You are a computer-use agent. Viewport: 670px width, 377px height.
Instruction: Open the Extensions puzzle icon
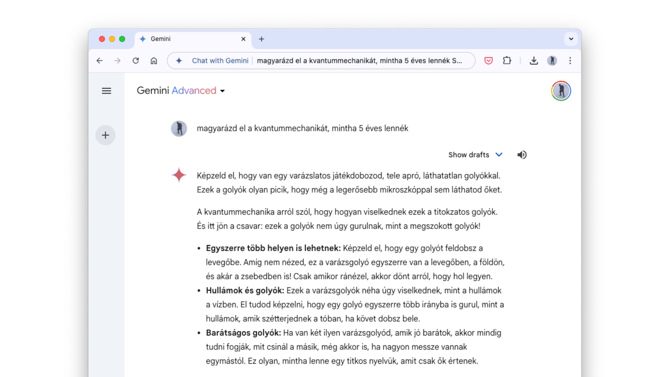point(507,61)
